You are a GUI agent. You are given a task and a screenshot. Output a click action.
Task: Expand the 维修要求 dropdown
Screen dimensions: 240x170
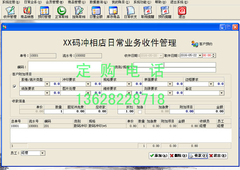[x=129, y=93]
